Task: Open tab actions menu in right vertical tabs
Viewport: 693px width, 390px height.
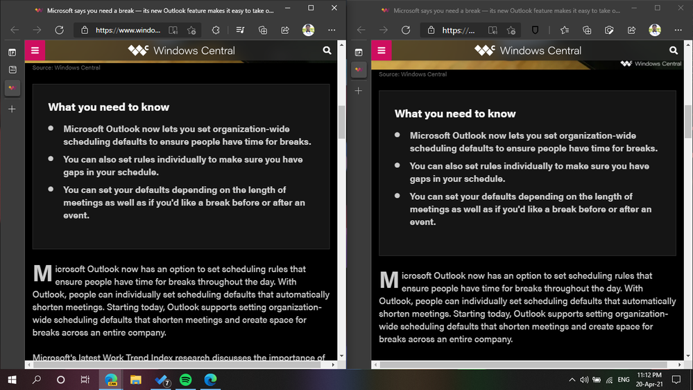Action: coord(359,53)
